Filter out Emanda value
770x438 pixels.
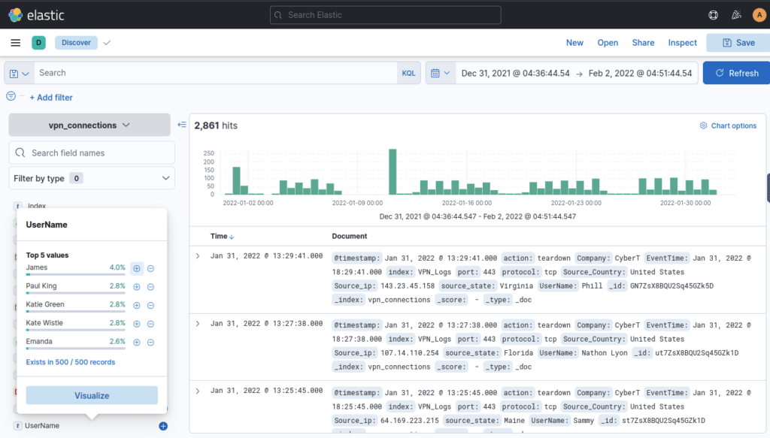tap(150, 343)
